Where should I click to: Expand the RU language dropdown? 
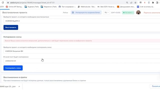pyautogui.click(x=107, y=12)
